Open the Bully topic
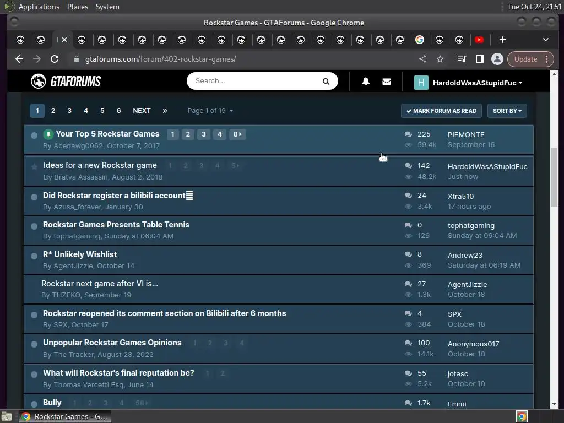This screenshot has width=564, height=423. point(52,403)
